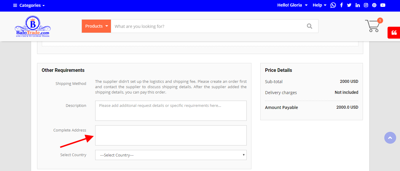Open the YouTube icon link
The height and width of the screenshot is (171, 400).
383,5
